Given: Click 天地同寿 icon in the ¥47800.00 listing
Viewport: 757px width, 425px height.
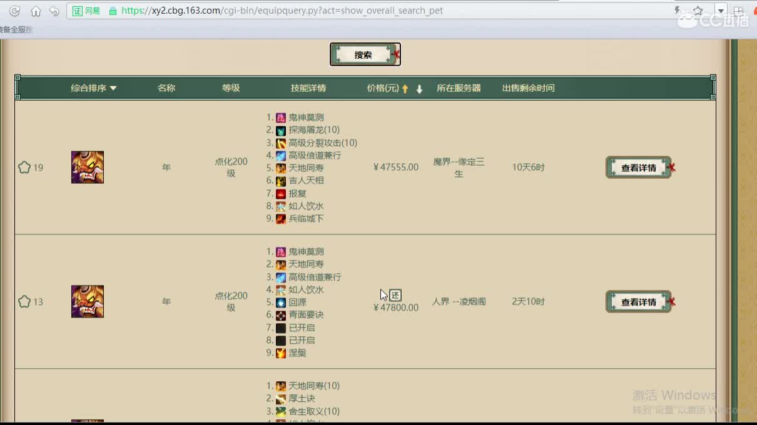Looking at the screenshot, I should click(x=281, y=264).
